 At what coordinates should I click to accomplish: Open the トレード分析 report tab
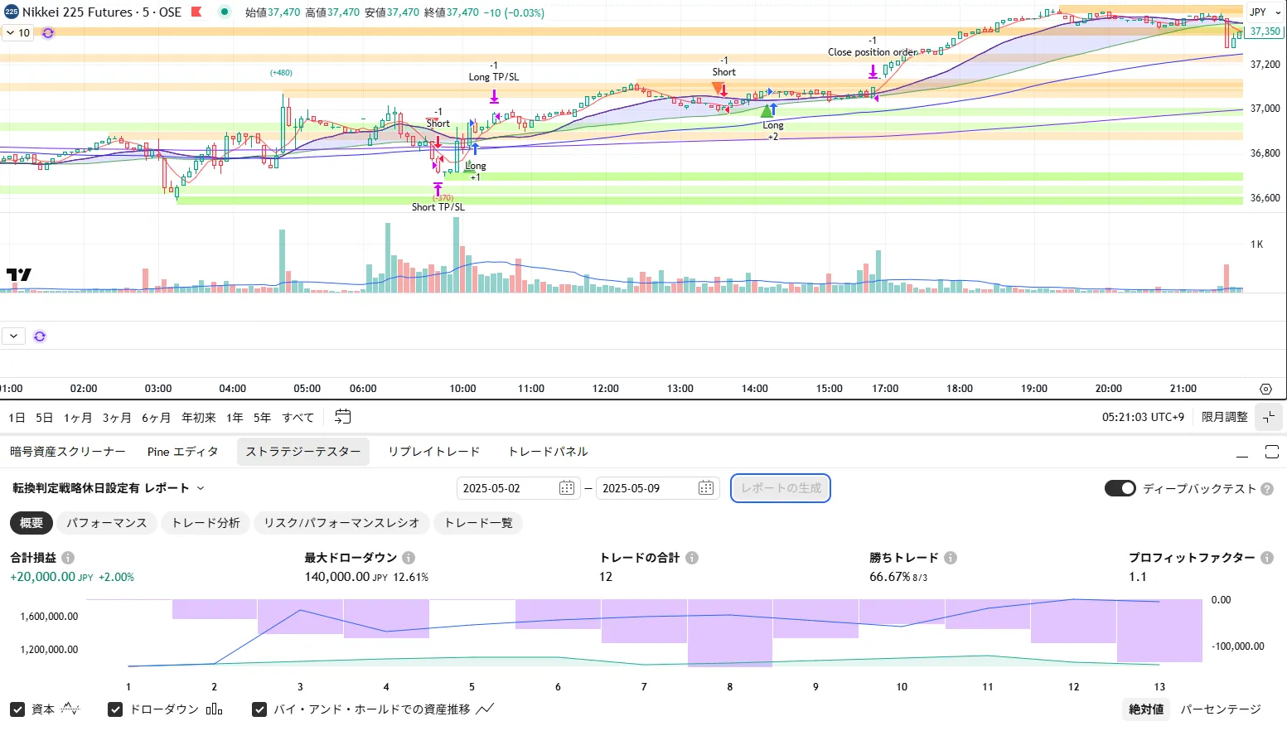pyautogui.click(x=206, y=523)
